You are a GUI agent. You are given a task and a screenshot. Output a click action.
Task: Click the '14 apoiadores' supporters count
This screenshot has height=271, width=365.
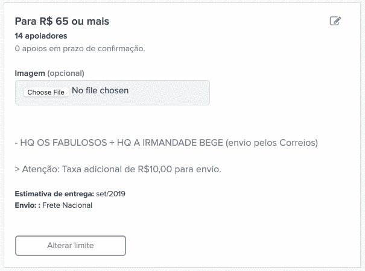(x=41, y=36)
